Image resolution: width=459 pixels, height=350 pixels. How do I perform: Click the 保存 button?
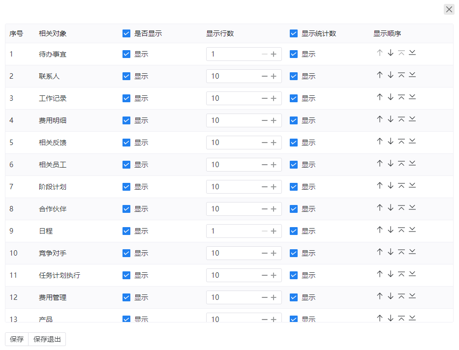17,339
